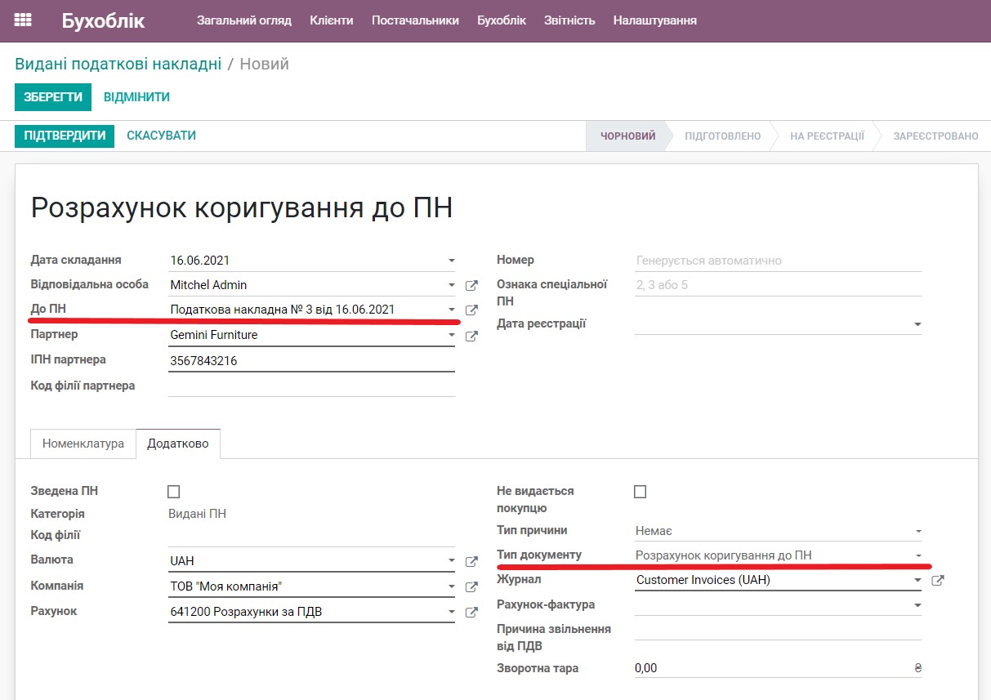Viewport: 991px width, 700px height.
Task: Open the Постачальники menu
Action: pos(415,20)
